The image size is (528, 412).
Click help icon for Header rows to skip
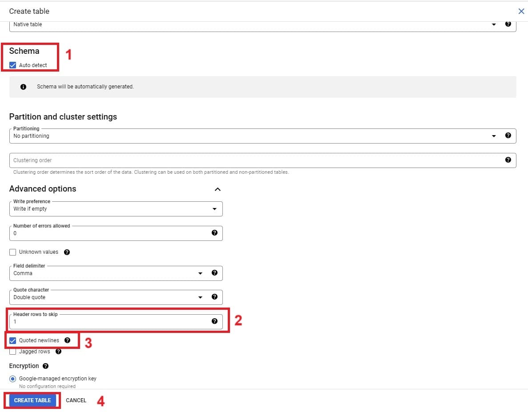coord(214,321)
